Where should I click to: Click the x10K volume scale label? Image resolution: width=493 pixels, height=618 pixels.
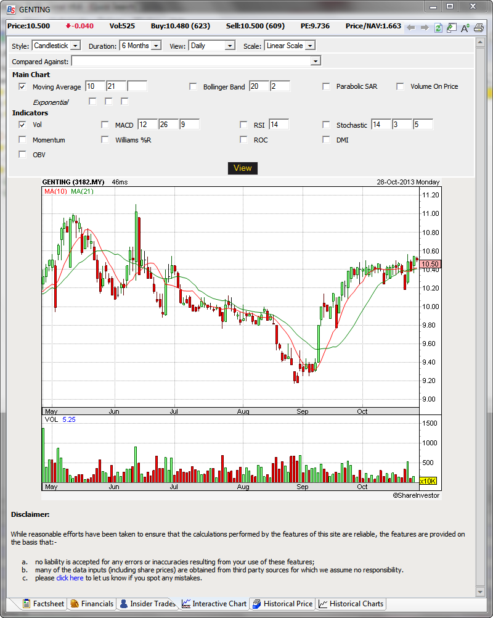(428, 481)
